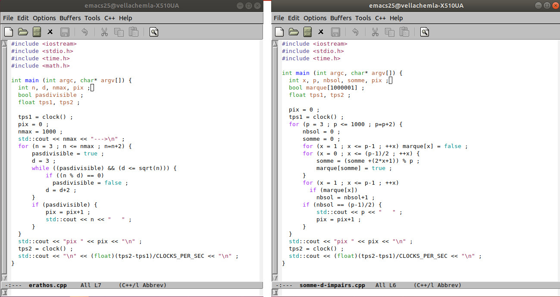Click Copy icon in right window toolbar

[x=390, y=32]
